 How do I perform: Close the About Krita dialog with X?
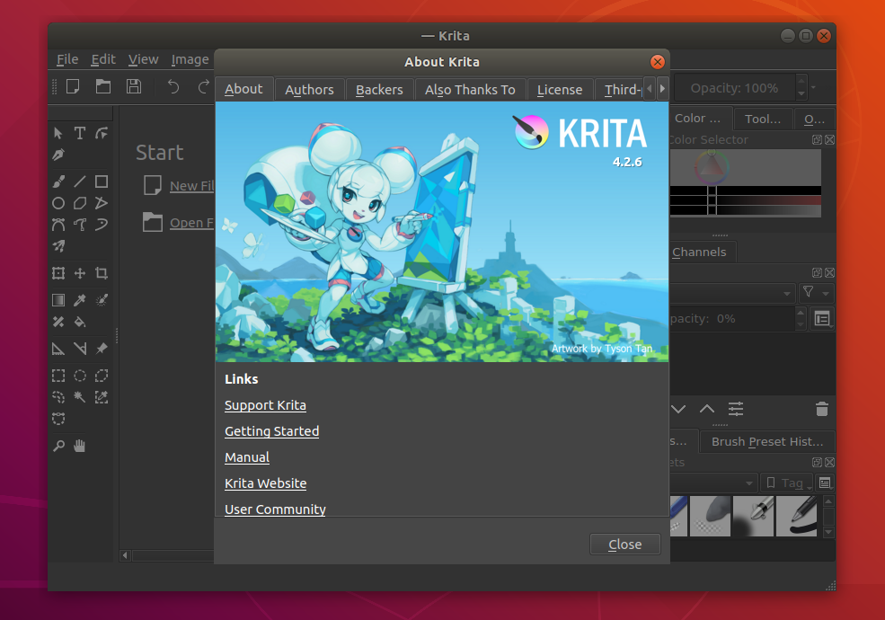[x=657, y=62]
